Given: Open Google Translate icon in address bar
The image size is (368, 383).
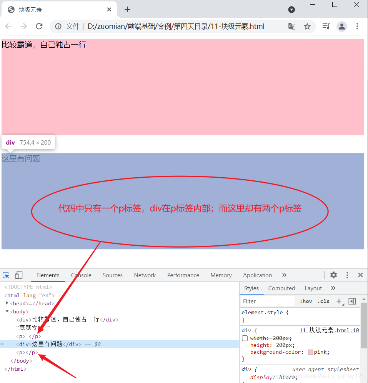Looking at the screenshot, I should [291, 27].
